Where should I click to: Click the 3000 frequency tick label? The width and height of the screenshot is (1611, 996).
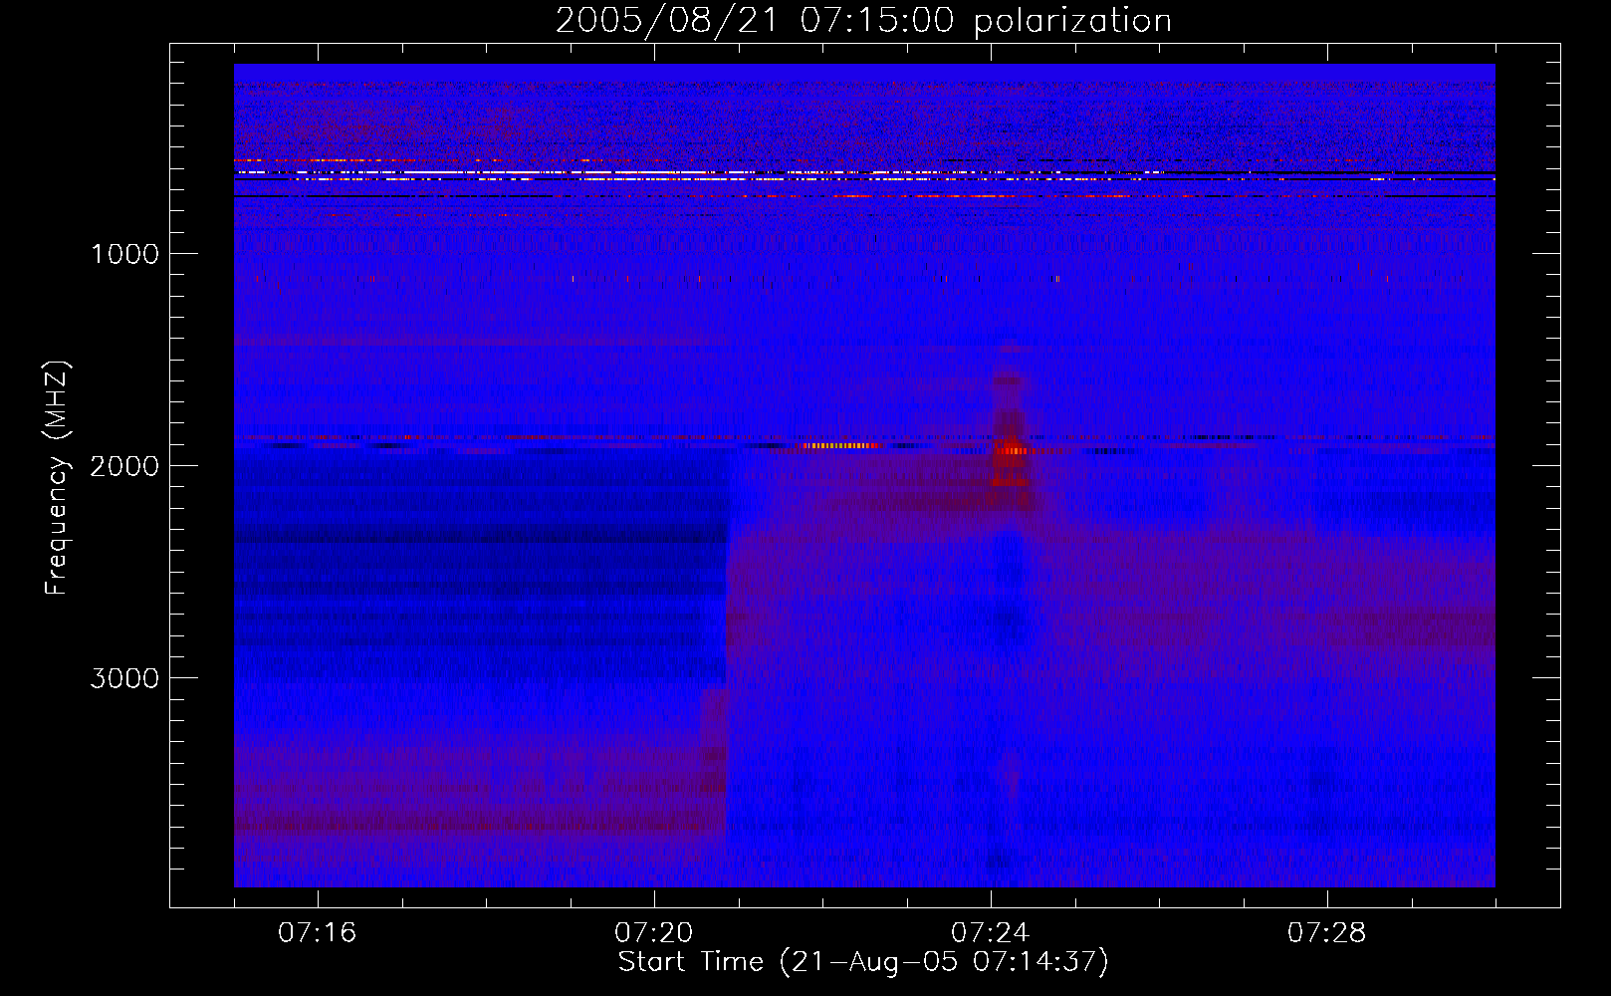(124, 678)
